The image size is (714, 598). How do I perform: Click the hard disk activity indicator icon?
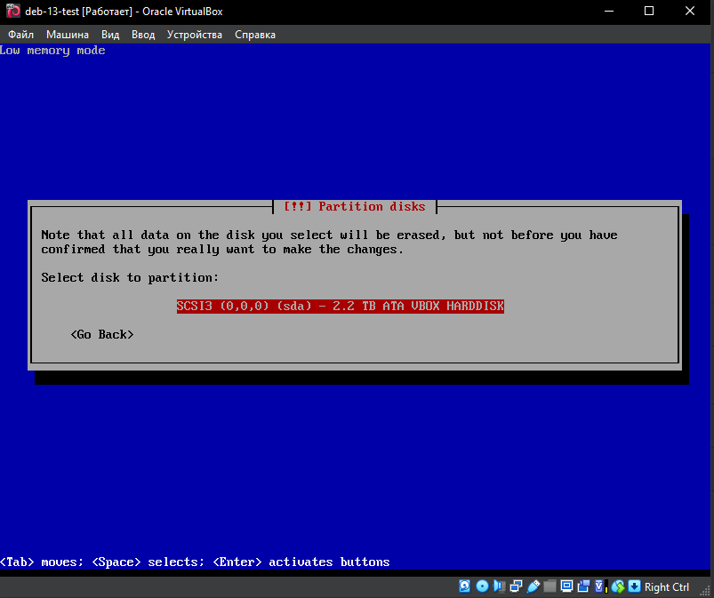point(464,586)
